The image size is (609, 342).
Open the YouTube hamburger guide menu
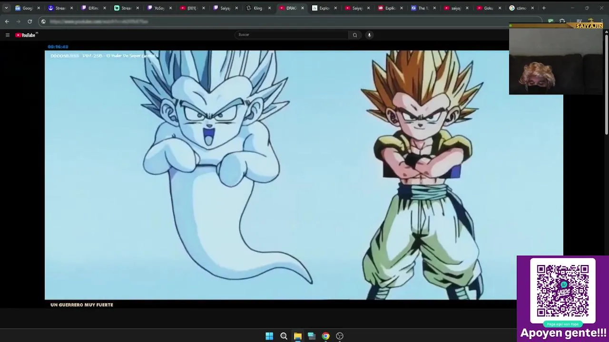[x=7, y=35]
